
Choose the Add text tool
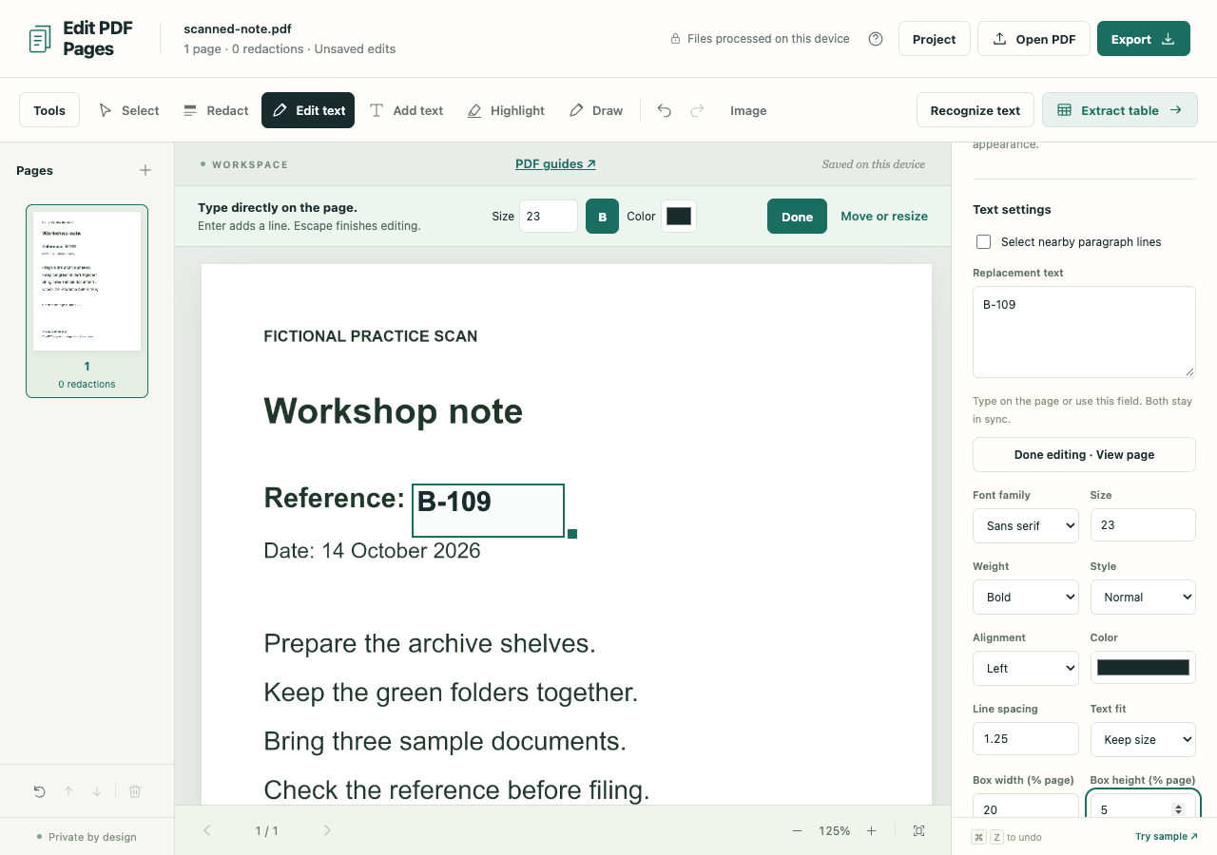406,110
